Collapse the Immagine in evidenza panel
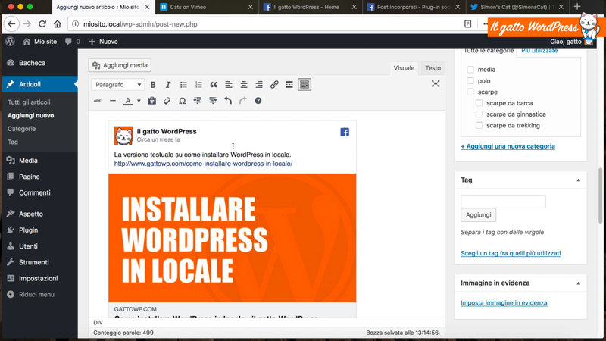 point(578,283)
